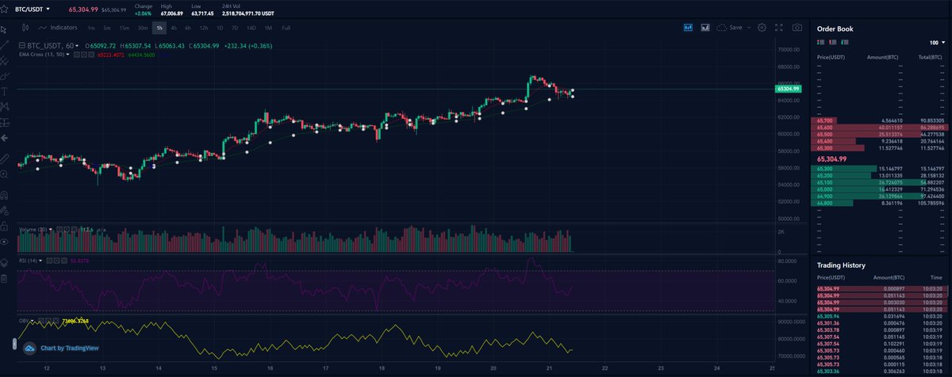Take a chart snapshot with camera
The width and height of the screenshot is (952, 377).
[x=797, y=27]
